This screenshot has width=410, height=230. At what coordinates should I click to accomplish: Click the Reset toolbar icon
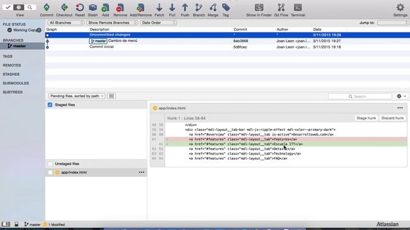79,10
